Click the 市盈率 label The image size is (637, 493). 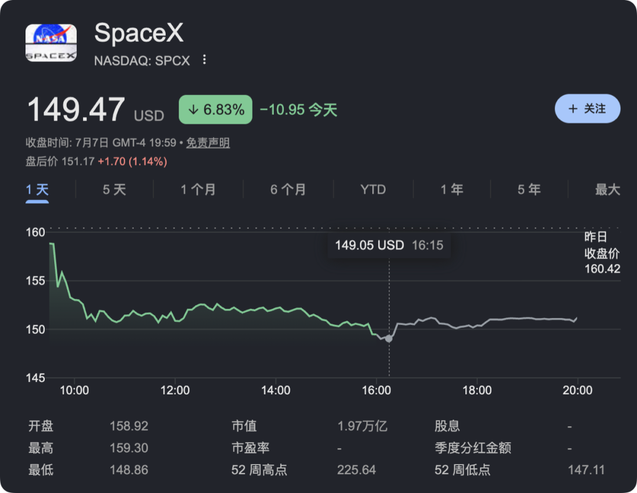[x=250, y=448]
